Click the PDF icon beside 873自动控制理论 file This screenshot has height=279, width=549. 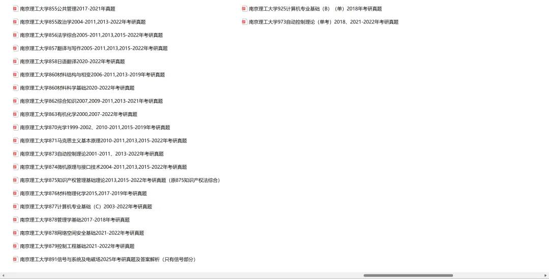pos(15,153)
